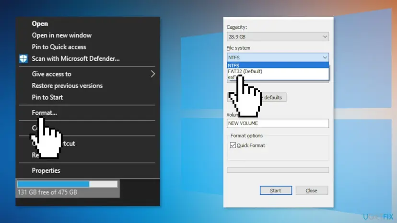The width and height of the screenshot is (397, 223).
Task: Toggle the Quick Format checkbox
Action: pyautogui.click(x=233, y=145)
